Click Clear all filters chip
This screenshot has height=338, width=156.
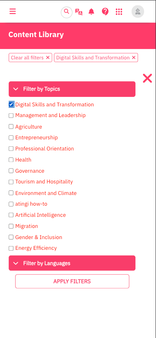pos(30,58)
